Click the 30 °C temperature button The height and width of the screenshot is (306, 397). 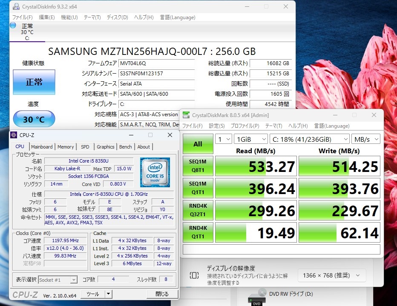[x=34, y=119]
